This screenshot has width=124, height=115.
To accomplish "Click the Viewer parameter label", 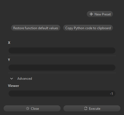I will [x=14, y=86].
